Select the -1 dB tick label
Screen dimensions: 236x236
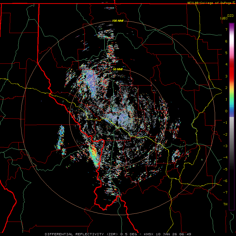click(x=225, y=123)
